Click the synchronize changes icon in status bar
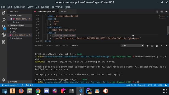The image size is (169, 95). [x=22, y=85]
